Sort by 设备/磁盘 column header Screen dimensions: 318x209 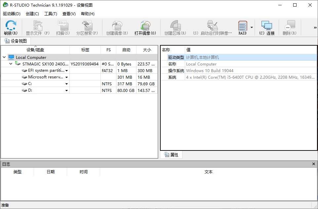pyautogui.click(x=35, y=50)
